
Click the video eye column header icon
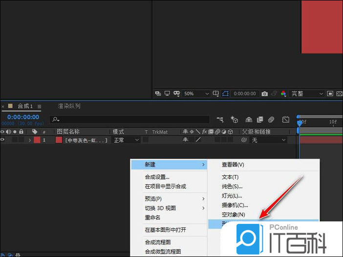pyautogui.click(x=2, y=132)
